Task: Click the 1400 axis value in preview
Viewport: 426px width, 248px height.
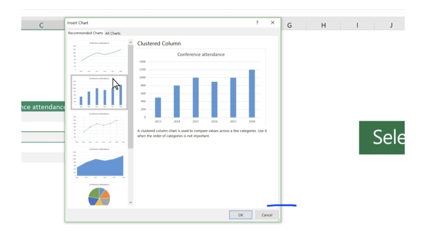Action: pyautogui.click(x=142, y=61)
